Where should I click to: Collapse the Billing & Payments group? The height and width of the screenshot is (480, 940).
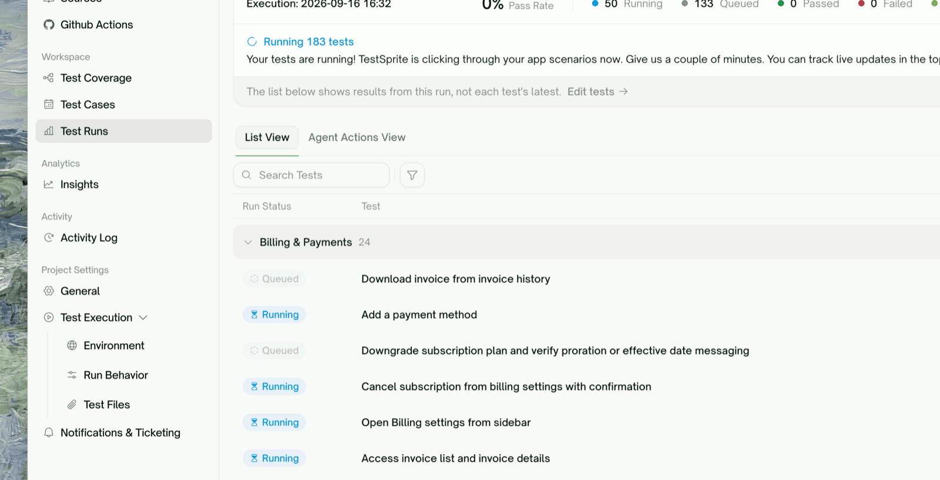click(248, 242)
